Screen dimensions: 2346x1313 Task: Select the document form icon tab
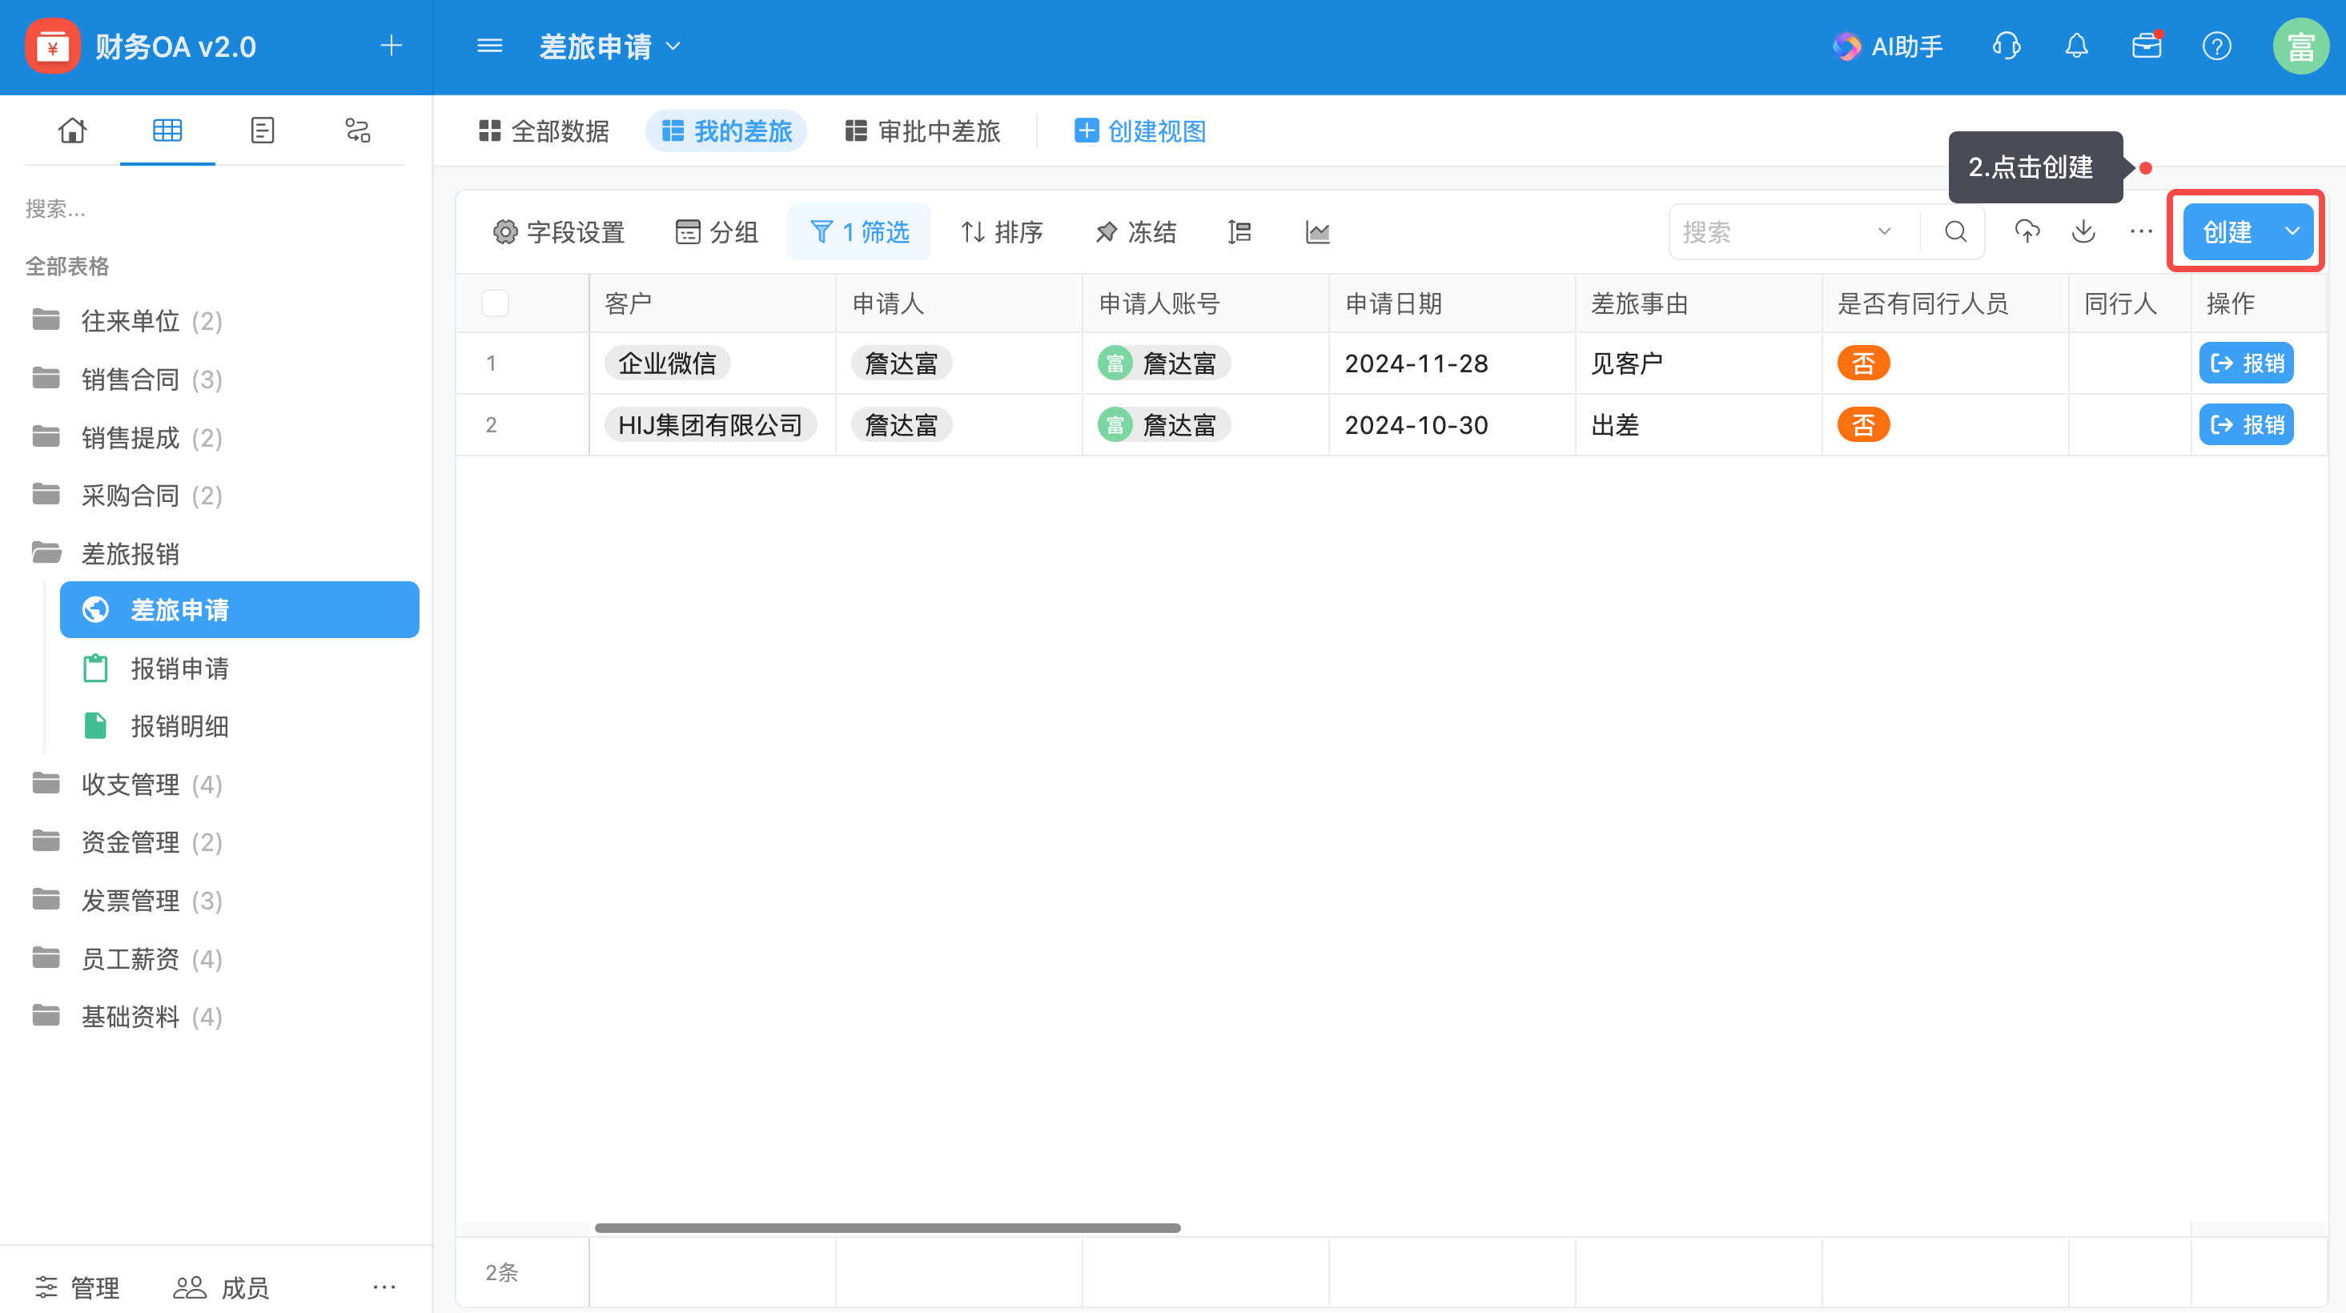(x=263, y=130)
